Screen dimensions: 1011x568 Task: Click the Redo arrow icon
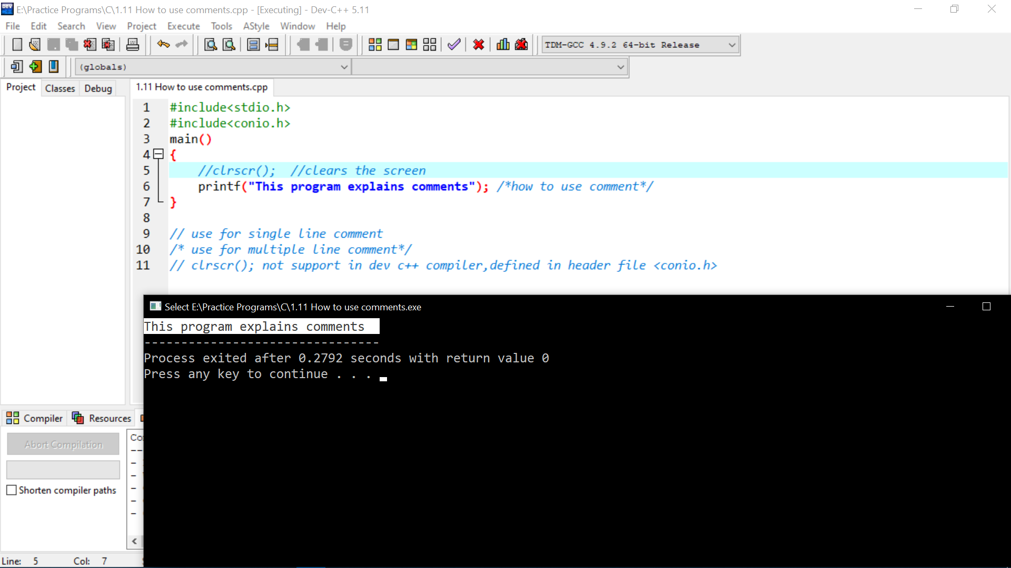[182, 45]
